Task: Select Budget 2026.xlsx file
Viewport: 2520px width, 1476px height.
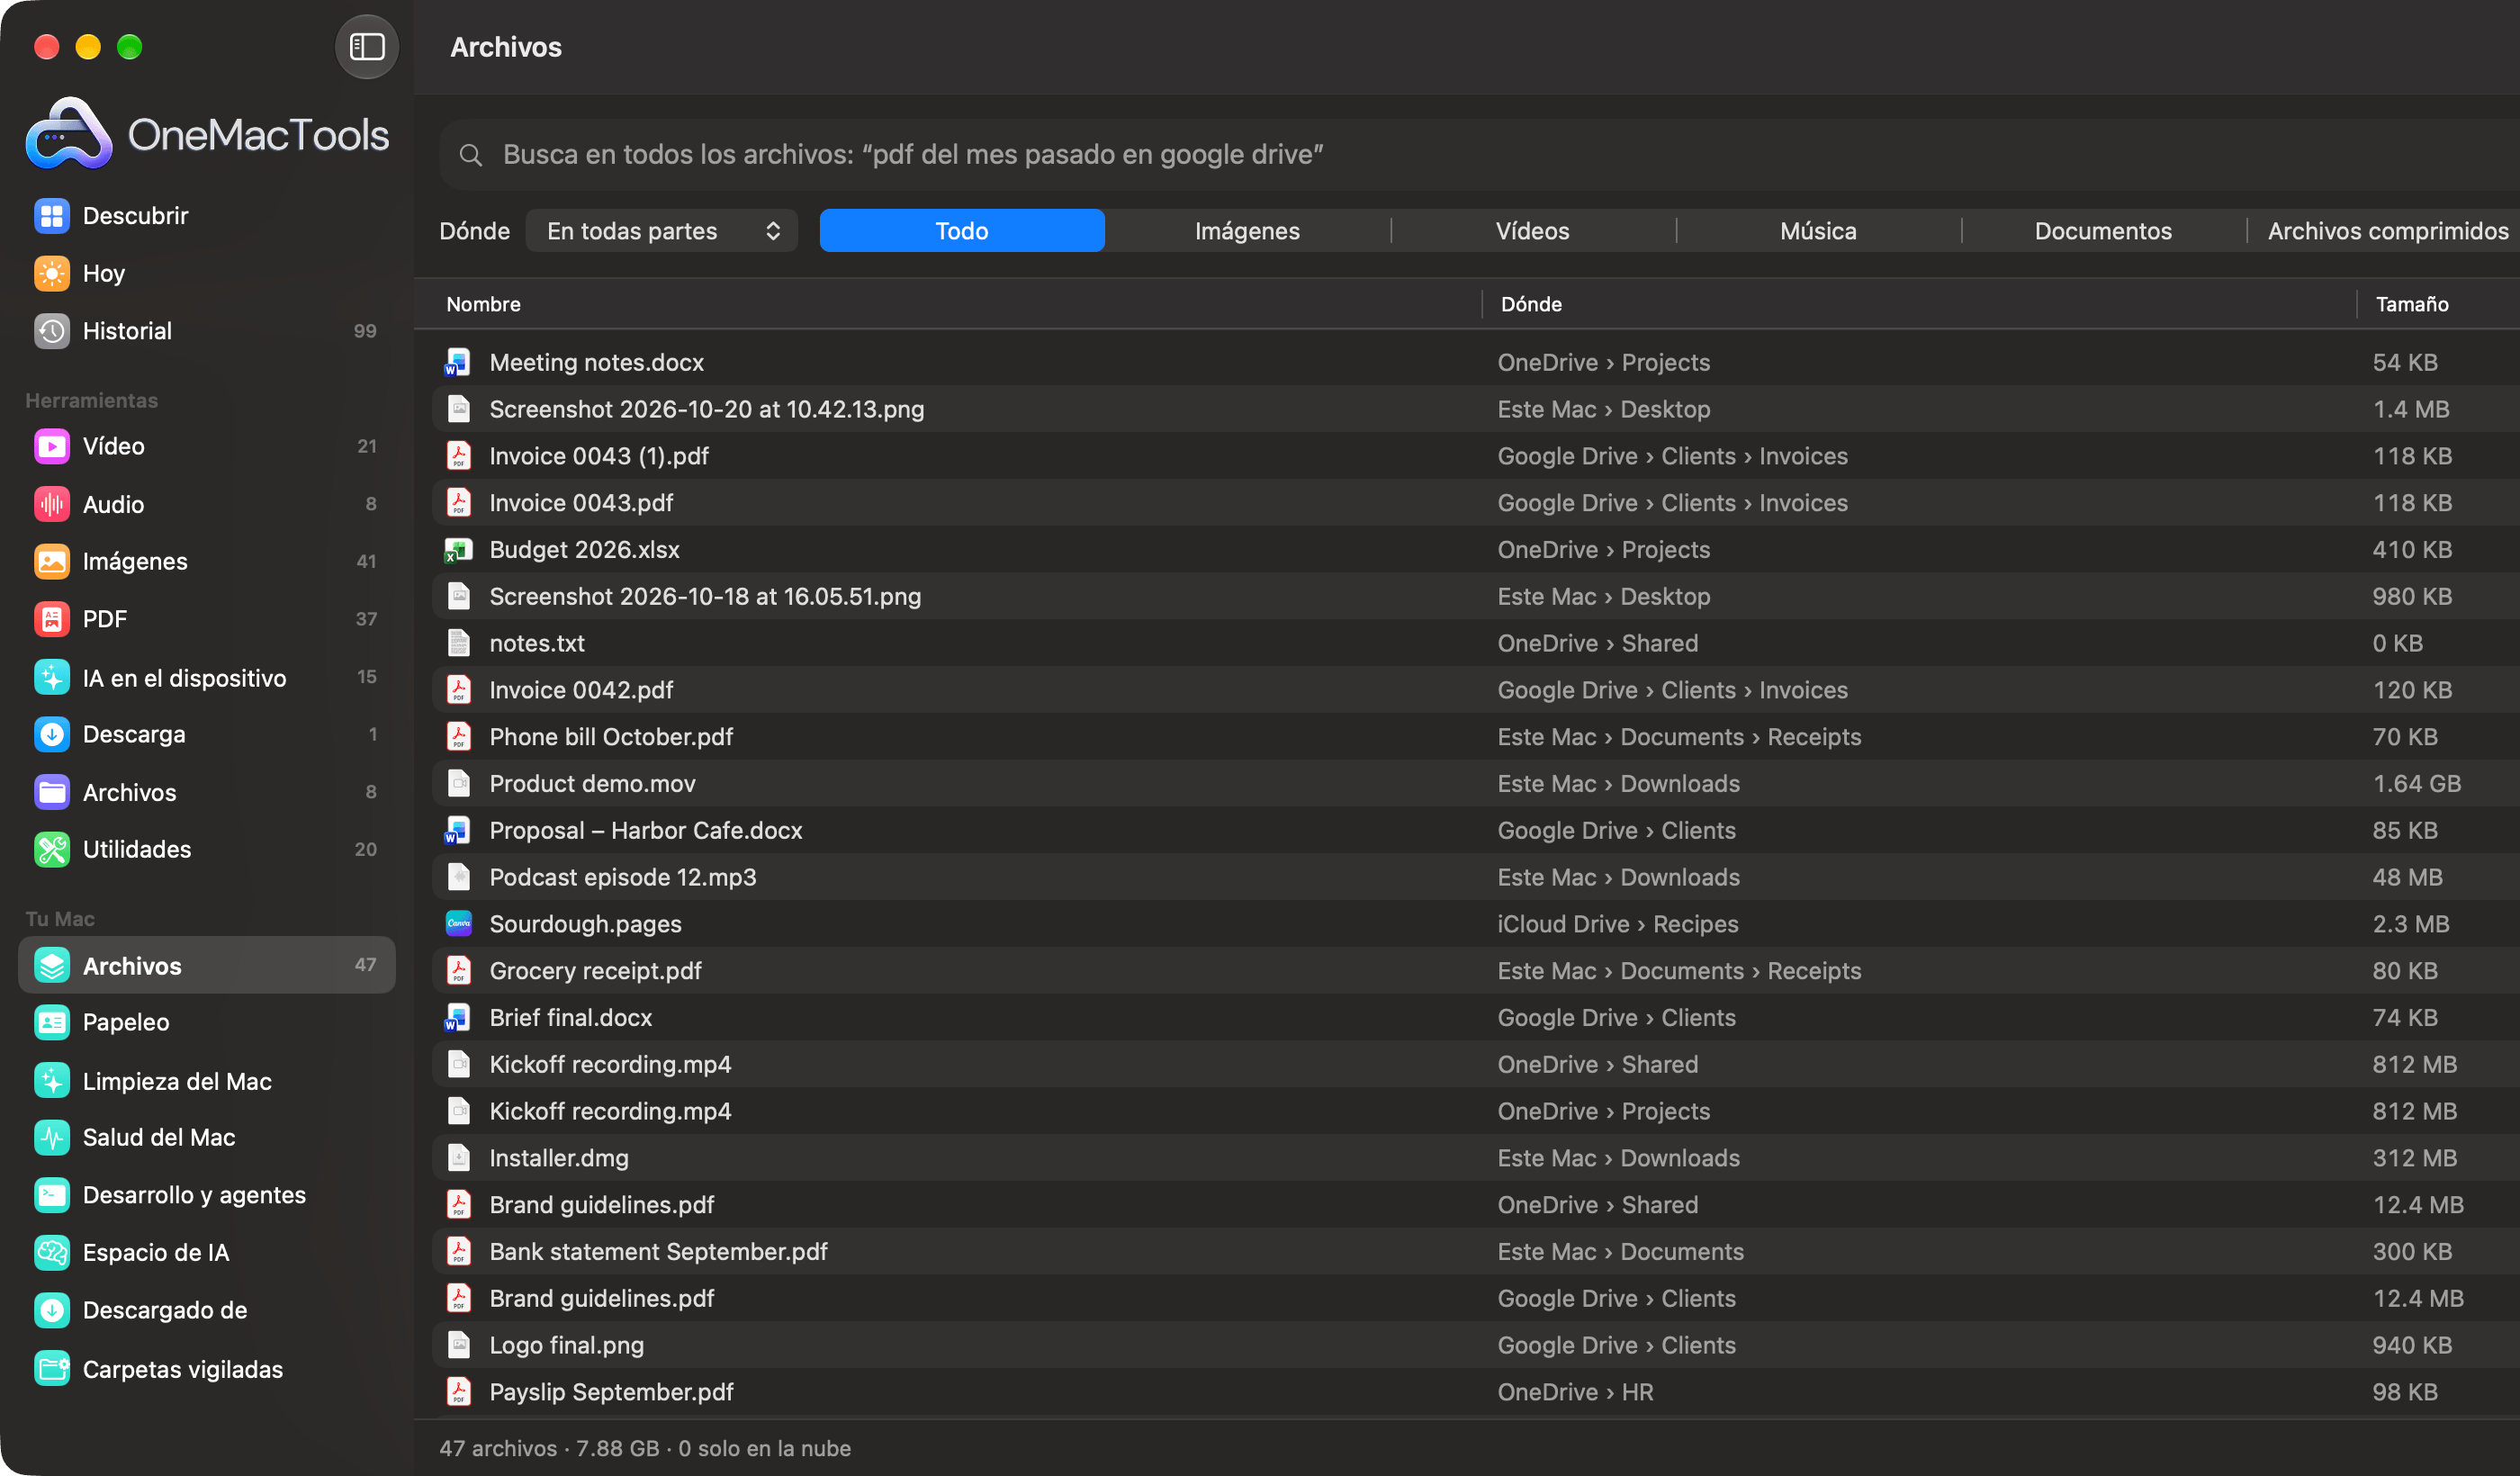Action: pyautogui.click(x=1476, y=549)
